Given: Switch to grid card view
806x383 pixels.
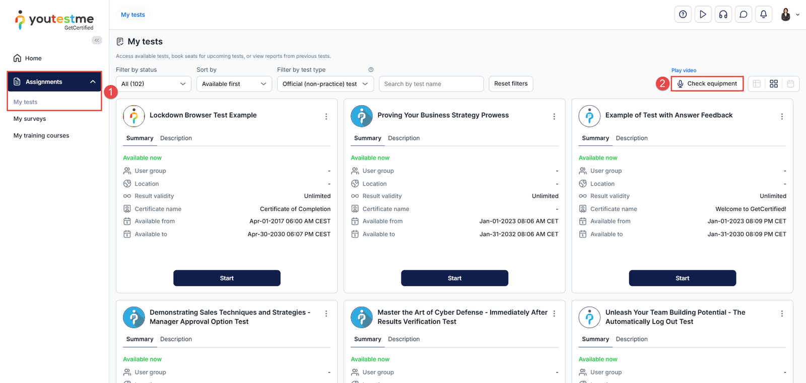Looking at the screenshot, I should pyautogui.click(x=774, y=84).
